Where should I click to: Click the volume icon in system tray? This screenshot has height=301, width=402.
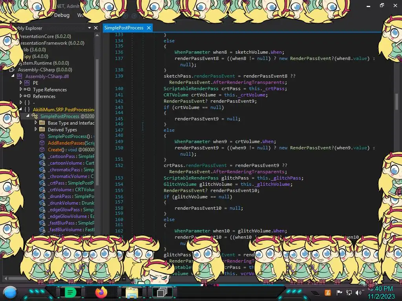[x=358, y=292]
